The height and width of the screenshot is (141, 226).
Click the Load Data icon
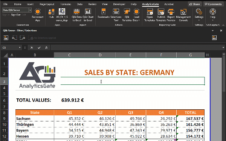tap(136, 12)
